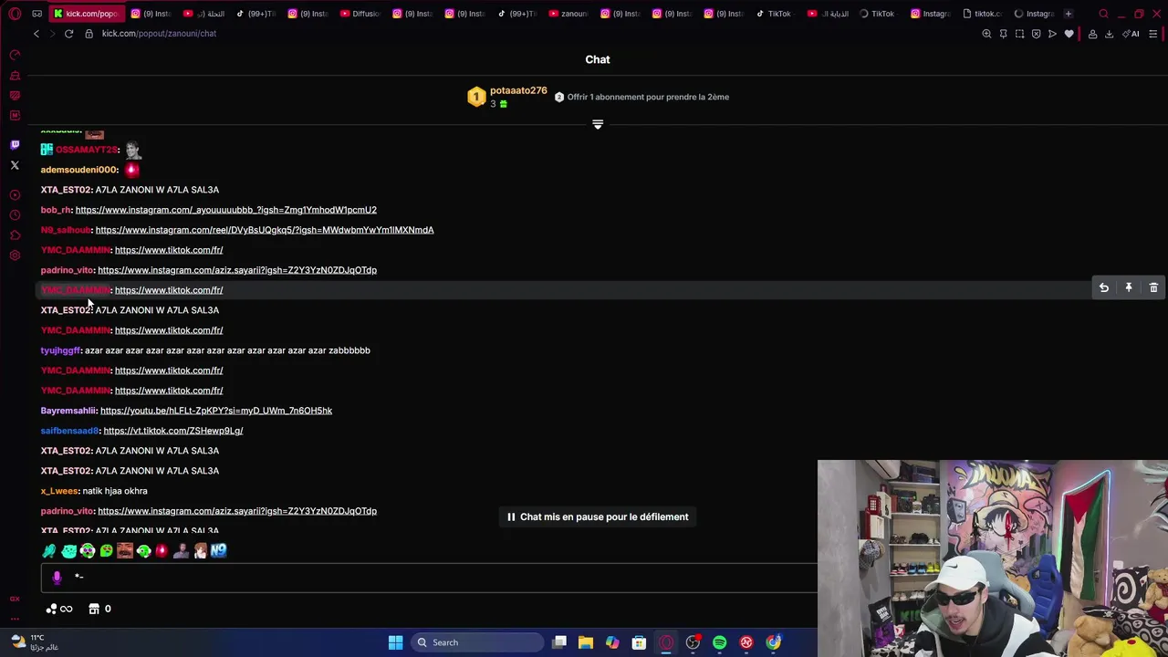The image size is (1168, 657).
Task: Open the browser downloads icon
Action: 1109,34
